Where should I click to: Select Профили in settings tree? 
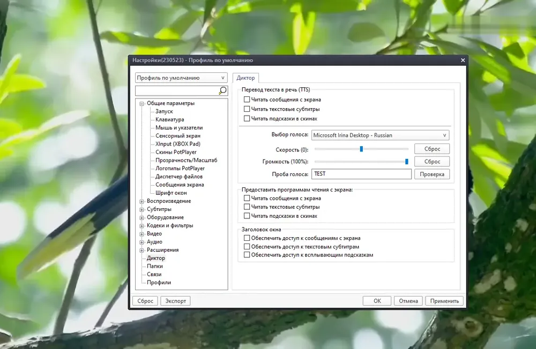point(159,283)
